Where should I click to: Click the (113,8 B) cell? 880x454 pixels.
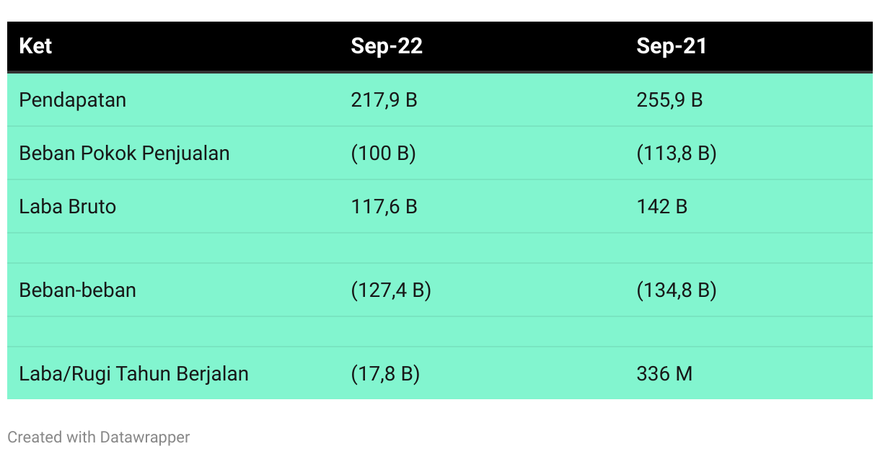[x=677, y=153]
